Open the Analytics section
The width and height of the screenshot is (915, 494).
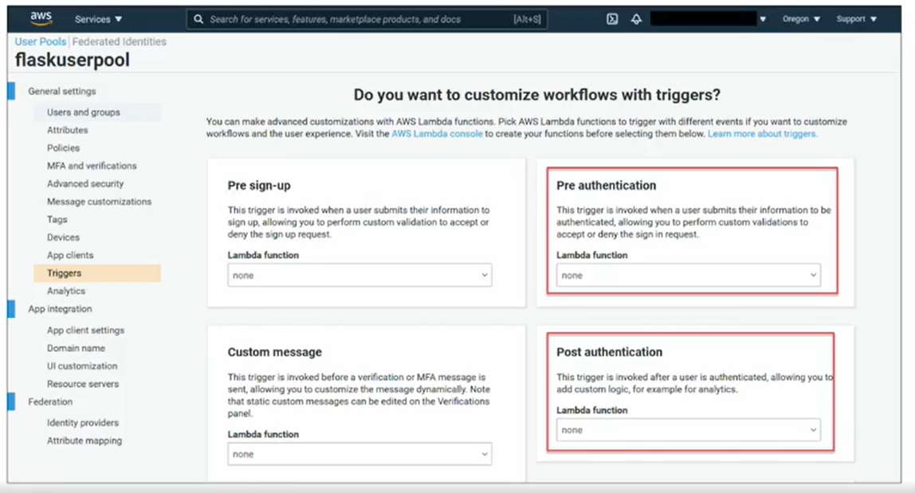66,291
